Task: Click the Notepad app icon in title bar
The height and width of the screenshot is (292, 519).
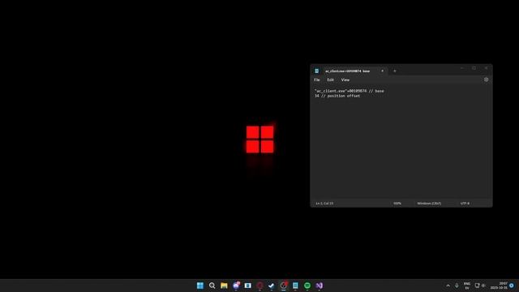Action: click(317, 71)
